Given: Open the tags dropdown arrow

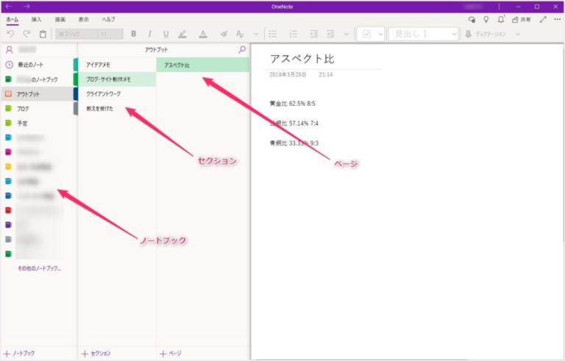Looking at the screenshot, I should click(380, 35).
